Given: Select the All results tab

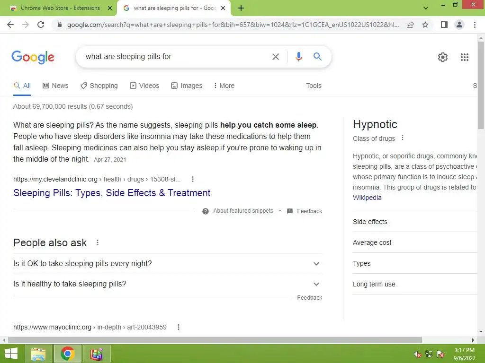Looking at the screenshot, I should [x=22, y=86].
